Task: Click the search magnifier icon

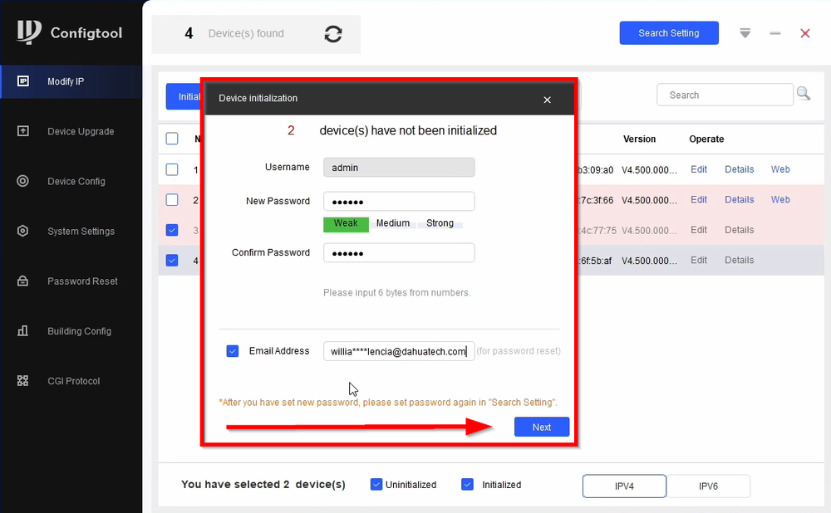Action: pyautogui.click(x=803, y=94)
